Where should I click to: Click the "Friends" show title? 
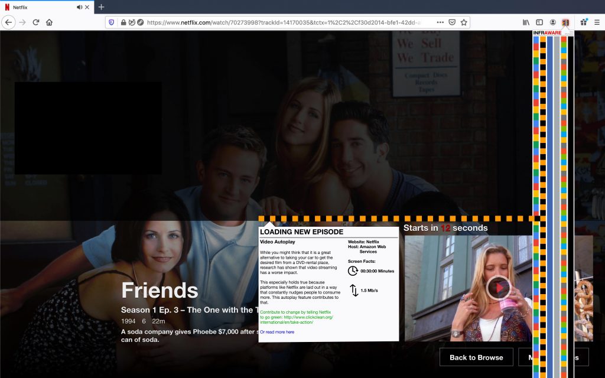[160, 291]
